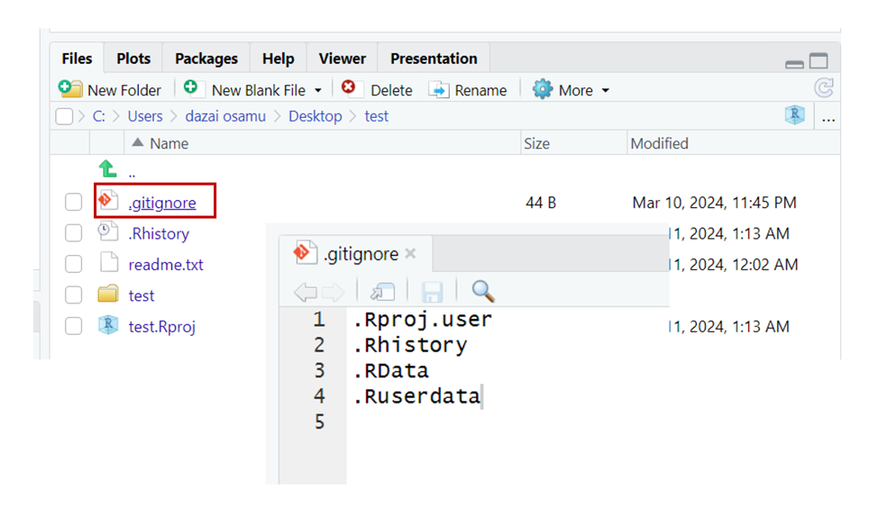
Task: Click the R project icon in path bar
Action: coord(794,116)
